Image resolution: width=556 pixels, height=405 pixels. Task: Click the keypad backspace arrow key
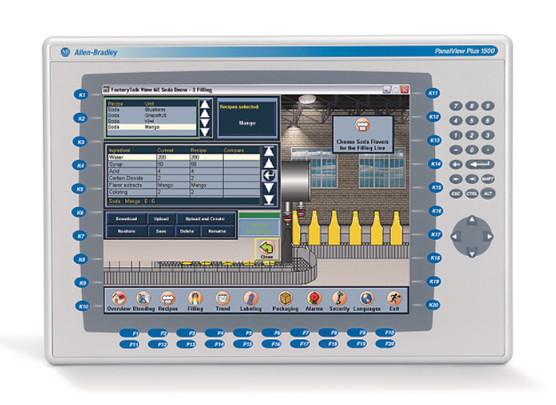[x=456, y=164]
